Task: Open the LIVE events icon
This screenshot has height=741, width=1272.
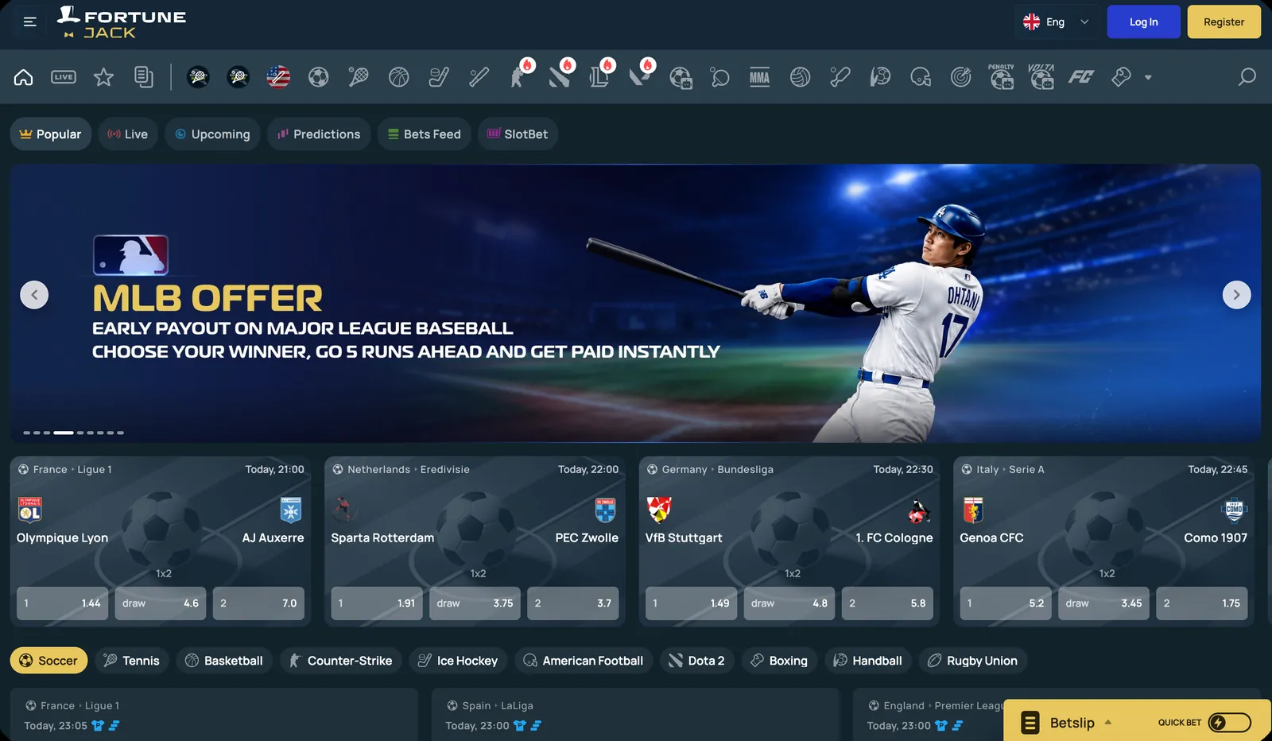Action: pyautogui.click(x=64, y=77)
